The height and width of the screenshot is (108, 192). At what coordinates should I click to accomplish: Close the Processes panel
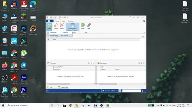click(x=94, y=63)
